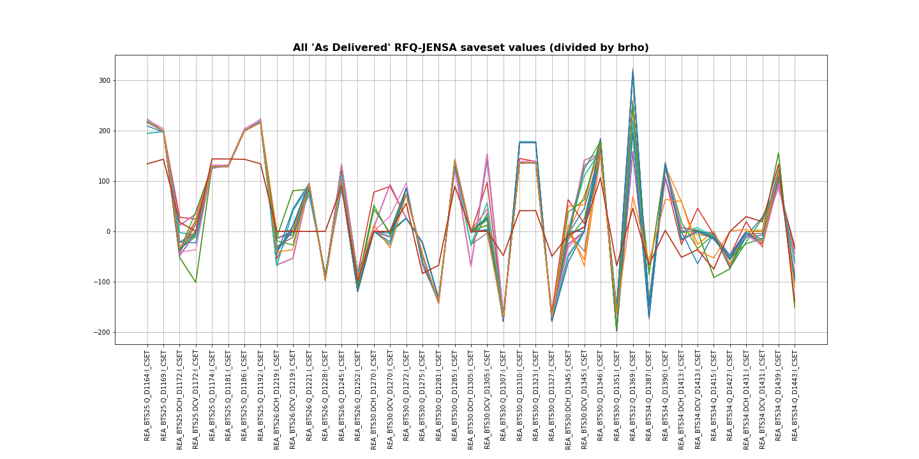Screen dimensions: 919x459
Task: Click x-axis label REA_BTS30:DCH_D1305:I_CSET
Action: [x=471, y=400]
